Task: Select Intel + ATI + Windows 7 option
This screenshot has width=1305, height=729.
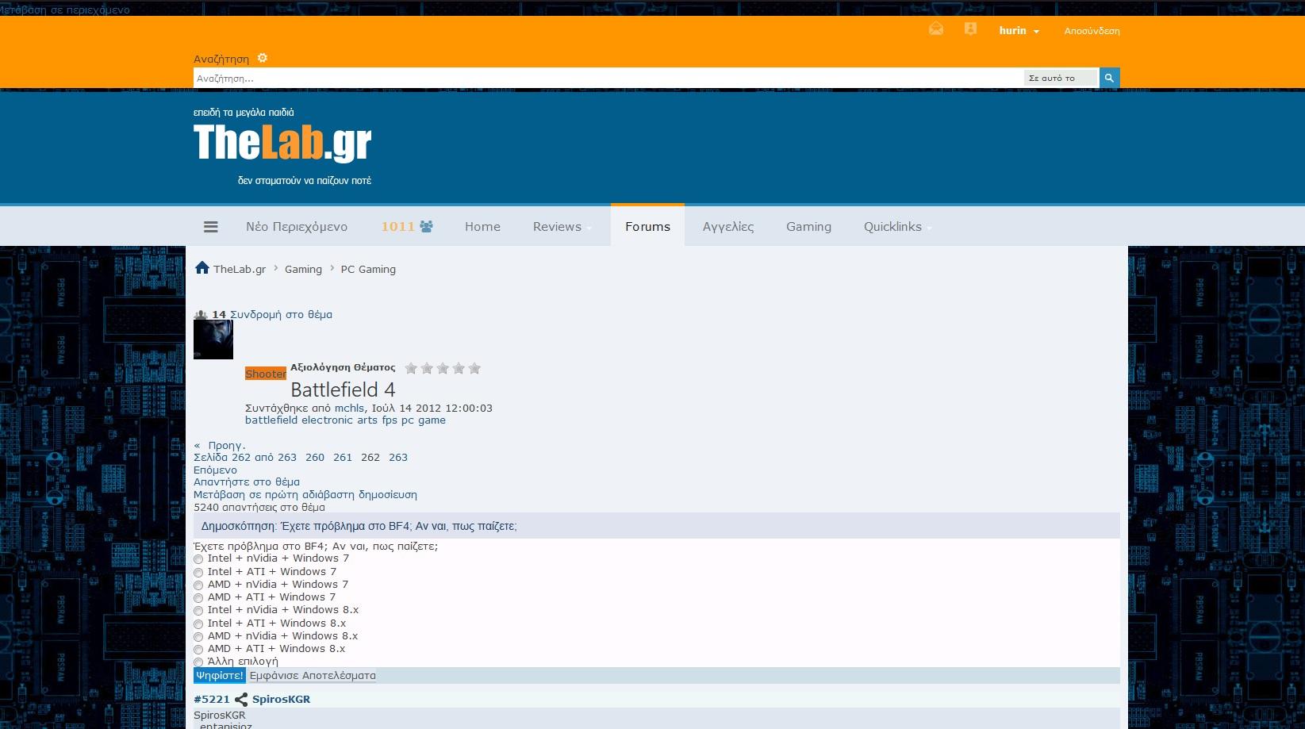Action: [198, 572]
